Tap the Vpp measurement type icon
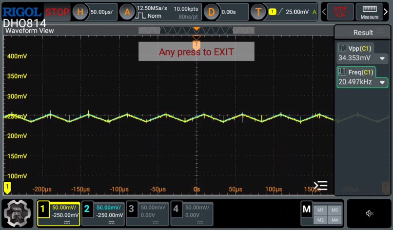The width and height of the screenshot is (393, 230). click(x=342, y=48)
